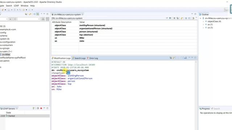Maximize the entry editor panel
Screen dimensions: 232x130
(x=195, y=14)
